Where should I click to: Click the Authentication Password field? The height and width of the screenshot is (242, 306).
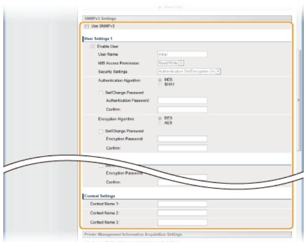(182, 100)
